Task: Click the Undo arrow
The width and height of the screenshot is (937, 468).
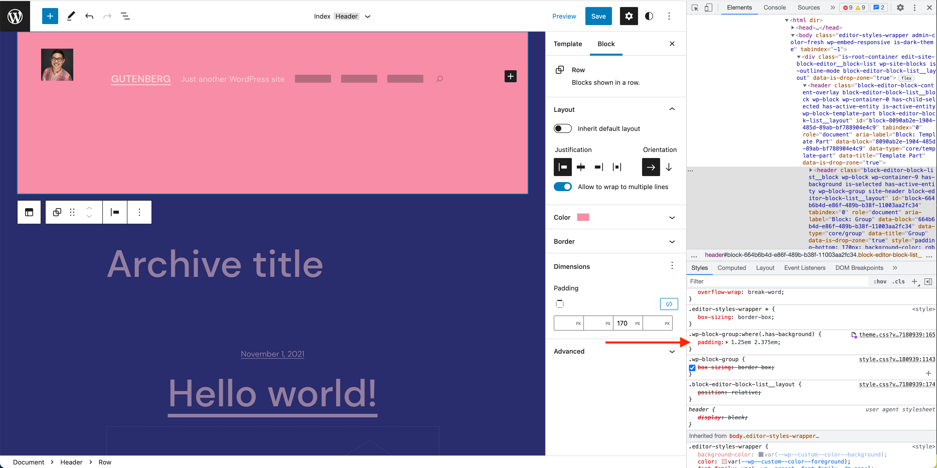Action: coord(89,16)
